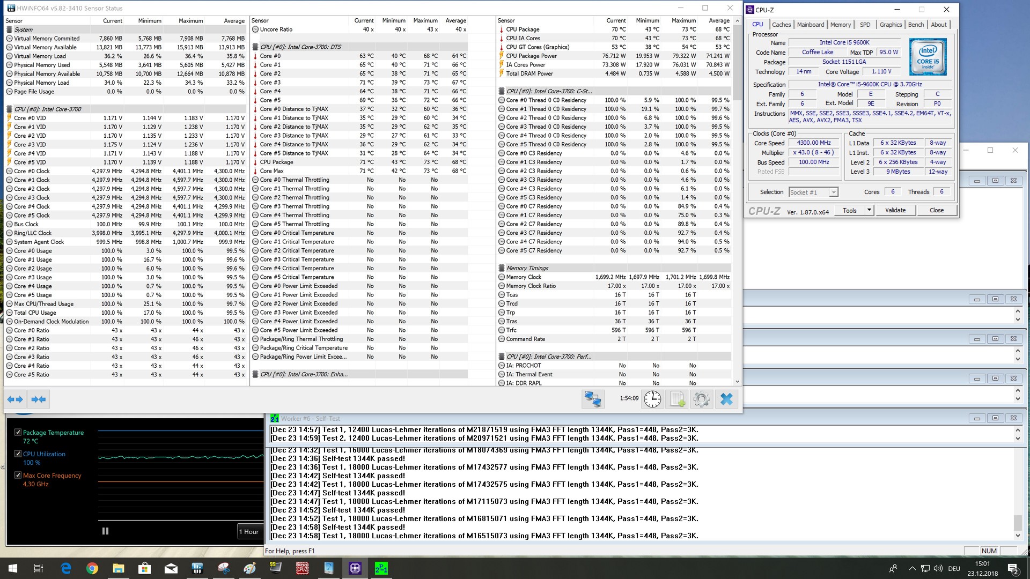Open People icon in the system tray
Screen dimensions: 1030x579
pos(893,568)
